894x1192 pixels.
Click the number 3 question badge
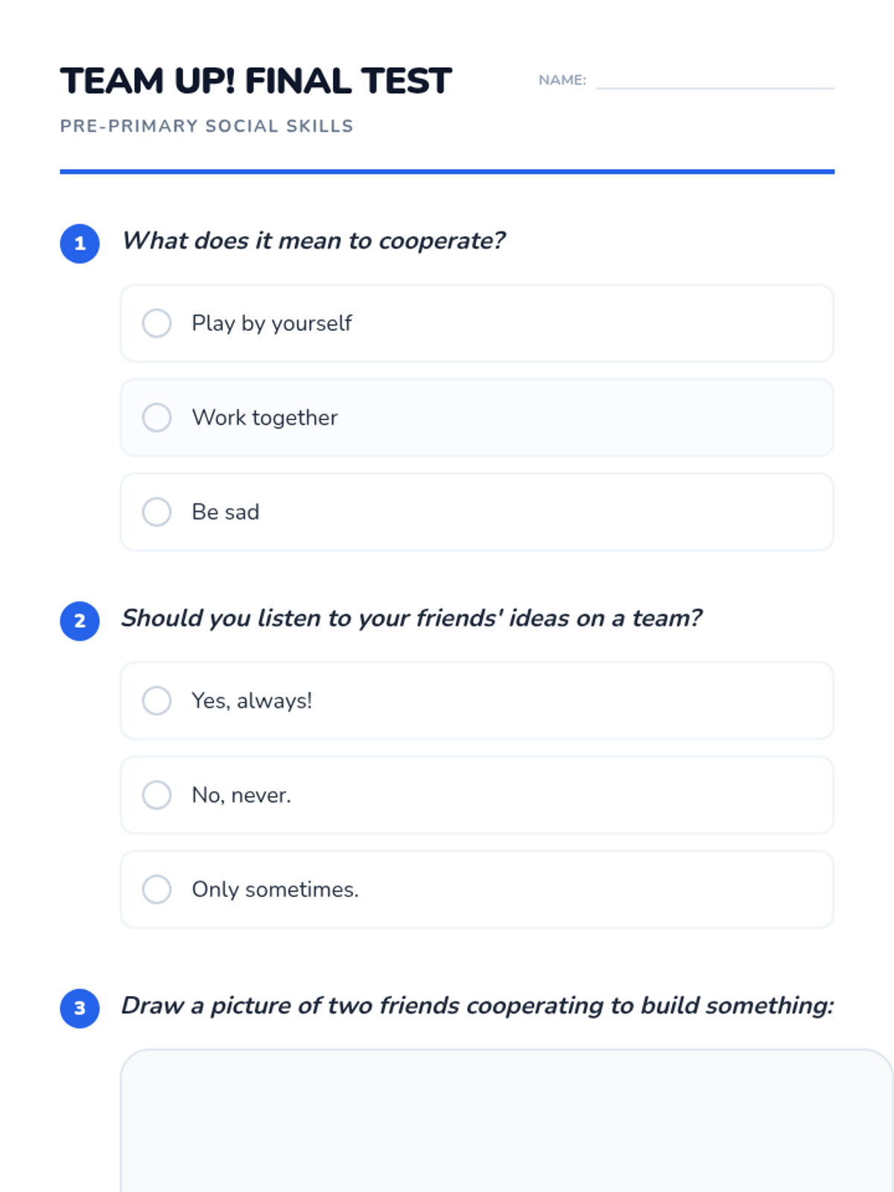80,1008
